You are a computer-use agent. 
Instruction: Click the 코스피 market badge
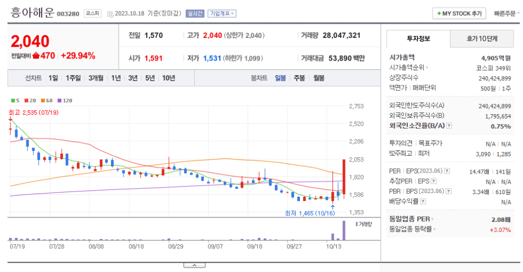[x=93, y=14]
